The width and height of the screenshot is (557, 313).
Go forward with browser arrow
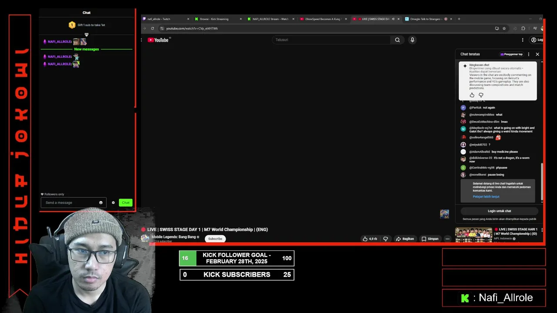point(145,28)
